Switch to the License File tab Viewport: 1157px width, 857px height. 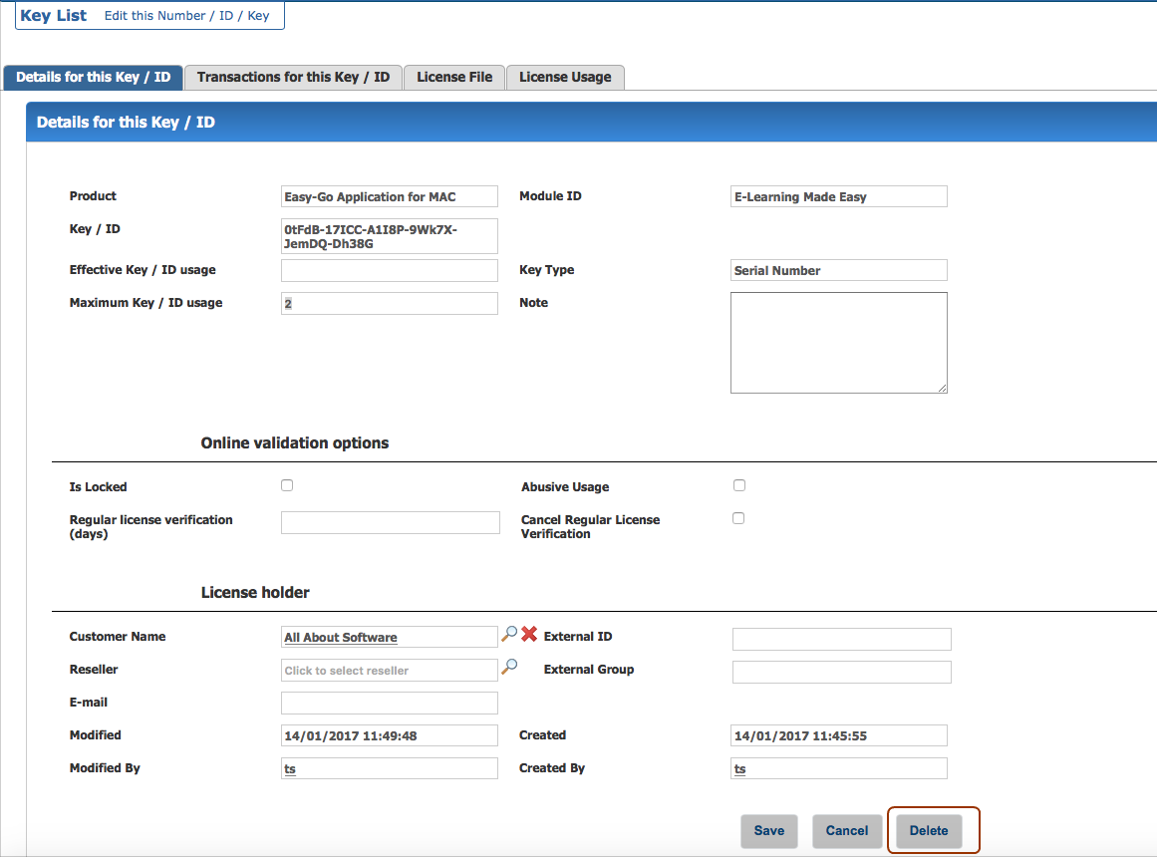pyautogui.click(x=454, y=77)
